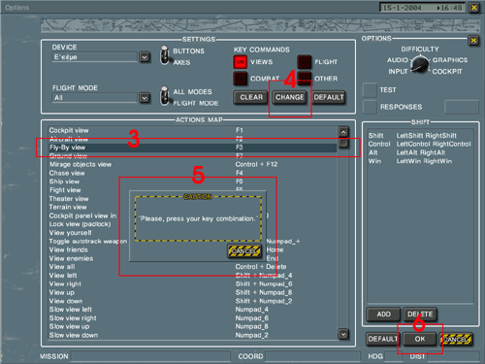Select the Slow view right row
Image resolution: width=485 pixels, height=364 pixels.
tap(192, 318)
